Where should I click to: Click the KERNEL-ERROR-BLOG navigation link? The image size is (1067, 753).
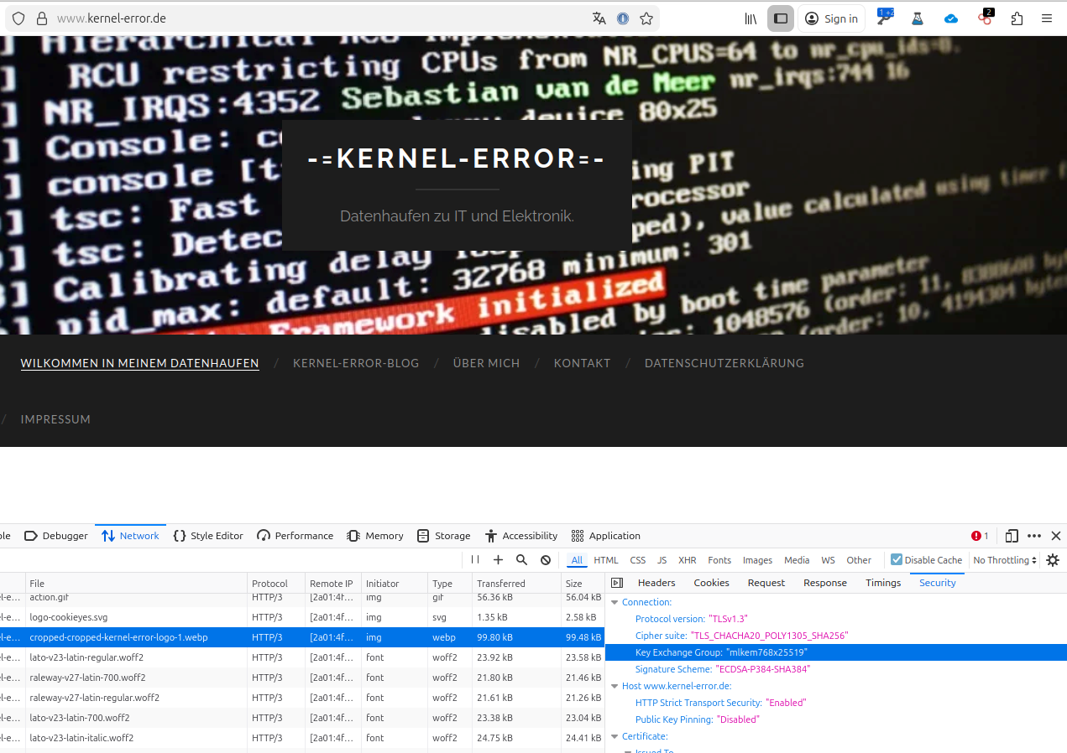coord(356,363)
